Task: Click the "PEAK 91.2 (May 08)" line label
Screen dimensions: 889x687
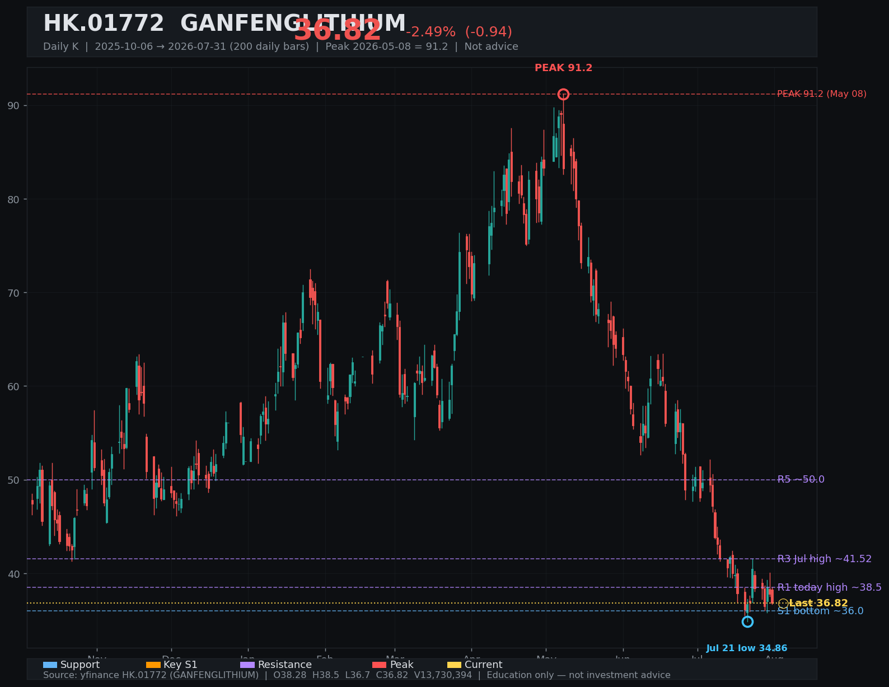Action: 822,94
